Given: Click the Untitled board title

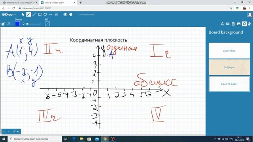Looking at the screenshot, I should click(x=86, y=15).
